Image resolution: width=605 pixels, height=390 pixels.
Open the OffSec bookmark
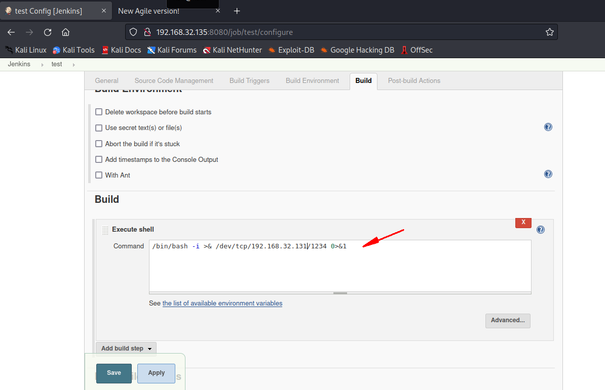coord(417,50)
